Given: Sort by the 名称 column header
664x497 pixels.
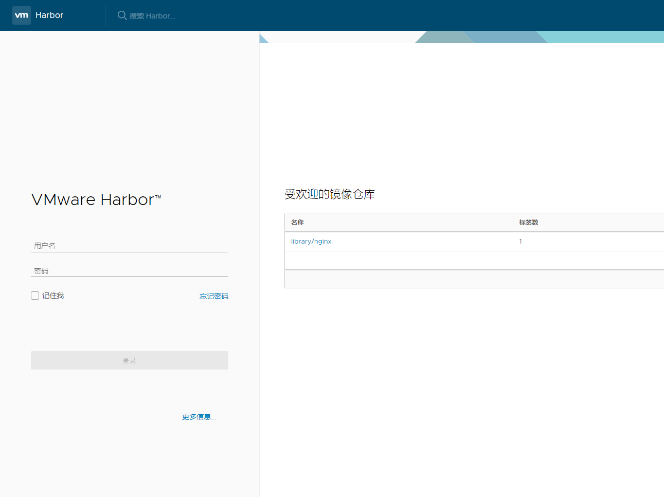Looking at the screenshot, I should pyautogui.click(x=297, y=223).
